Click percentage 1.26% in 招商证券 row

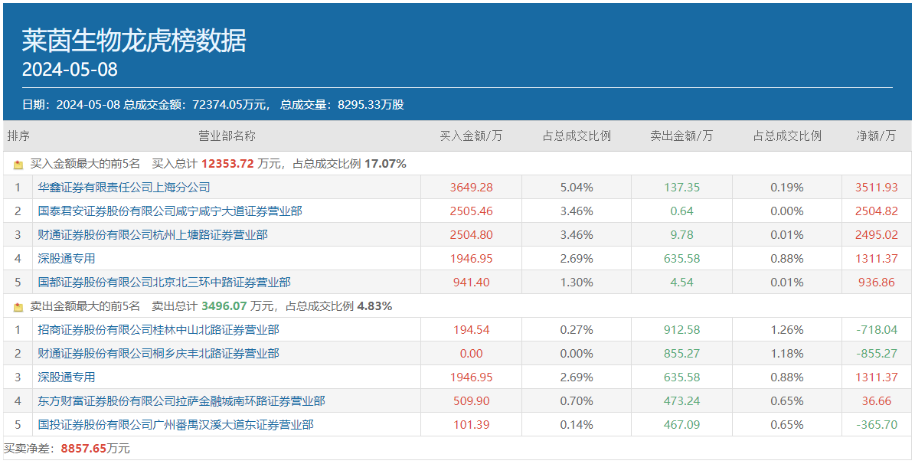[x=787, y=330]
